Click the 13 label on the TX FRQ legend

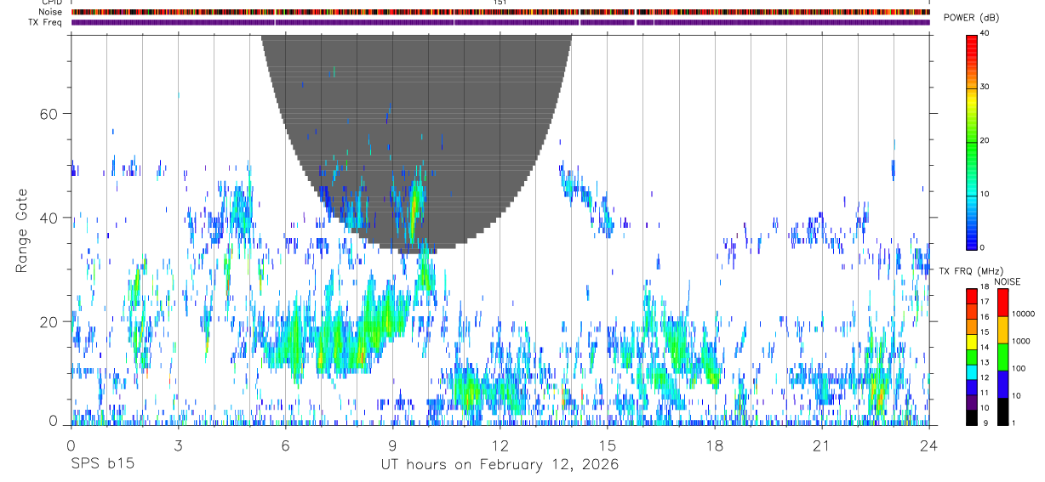[984, 362]
